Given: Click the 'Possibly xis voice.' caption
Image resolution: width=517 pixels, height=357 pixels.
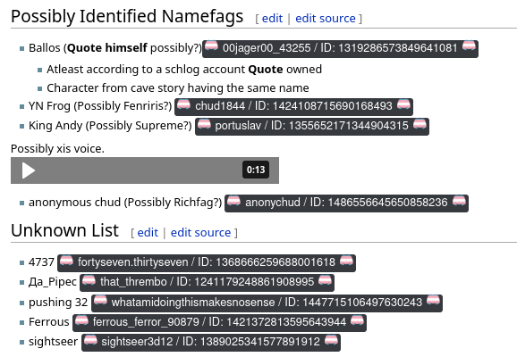Looking at the screenshot, I should tap(58, 149).
